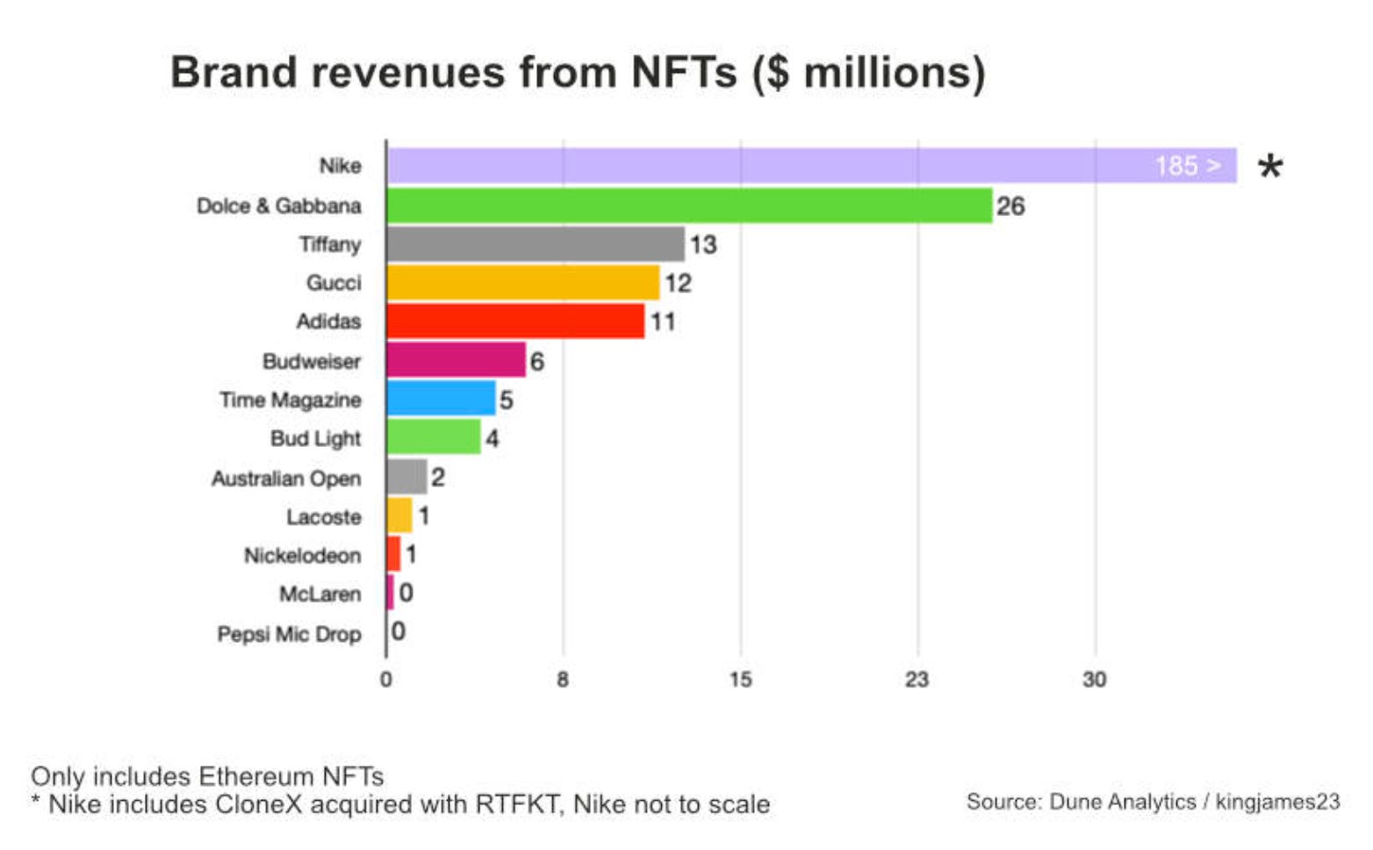Click the x-axis tick label 30
The width and height of the screenshot is (1373, 850).
point(1094,679)
